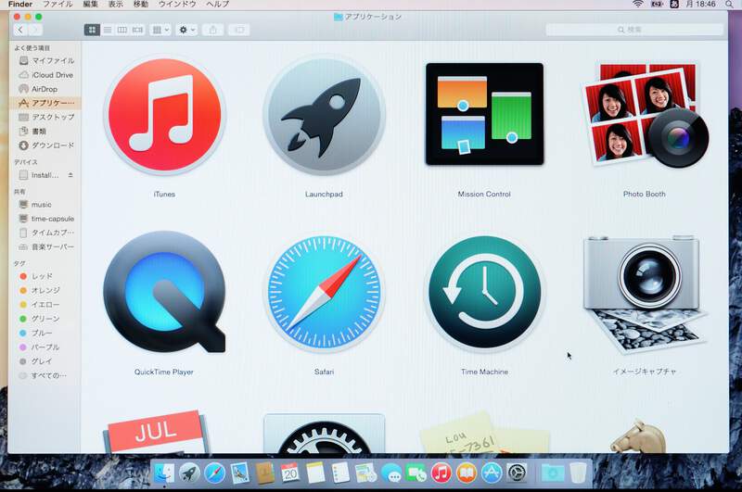Click the Finder face icon in the Dock
This screenshot has width=742, height=492.
(164, 473)
